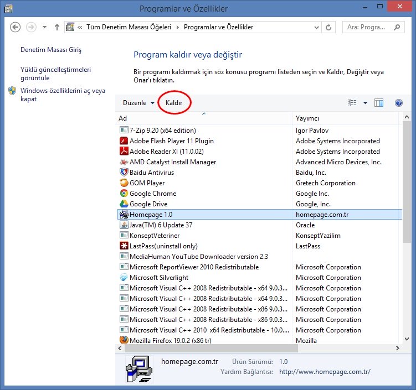
Task: Click vertical scrollbar down arrow
Action: (407, 339)
